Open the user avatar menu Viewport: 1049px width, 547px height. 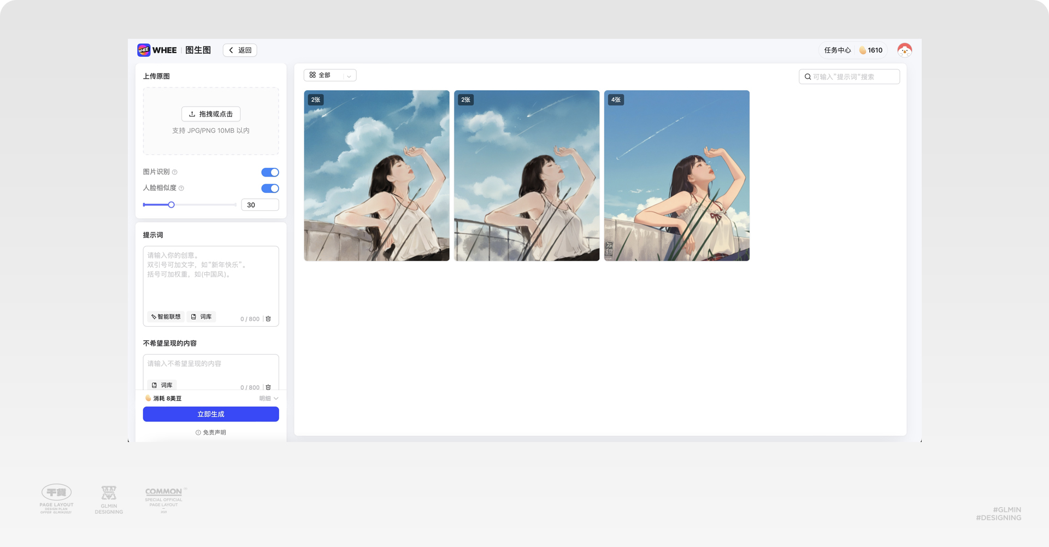tap(904, 50)
